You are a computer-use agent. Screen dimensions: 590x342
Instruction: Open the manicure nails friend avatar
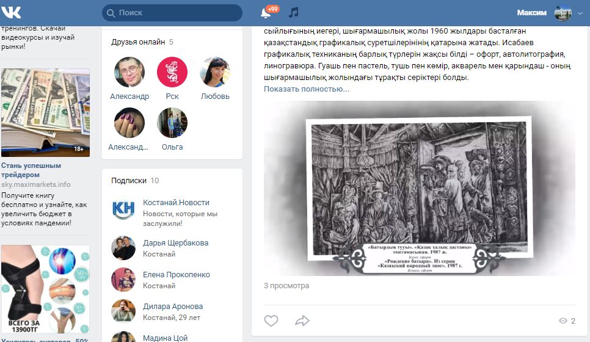point(129,123)
